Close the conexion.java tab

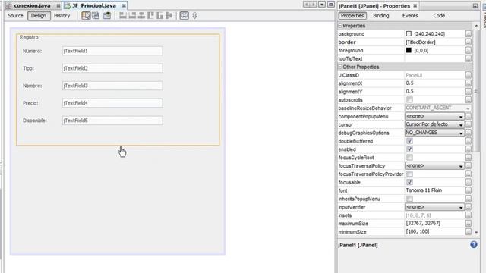click(58, 5)
